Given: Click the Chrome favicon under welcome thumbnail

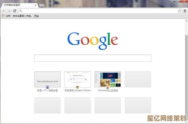Looking at the screenshot, I should [78, 87].
